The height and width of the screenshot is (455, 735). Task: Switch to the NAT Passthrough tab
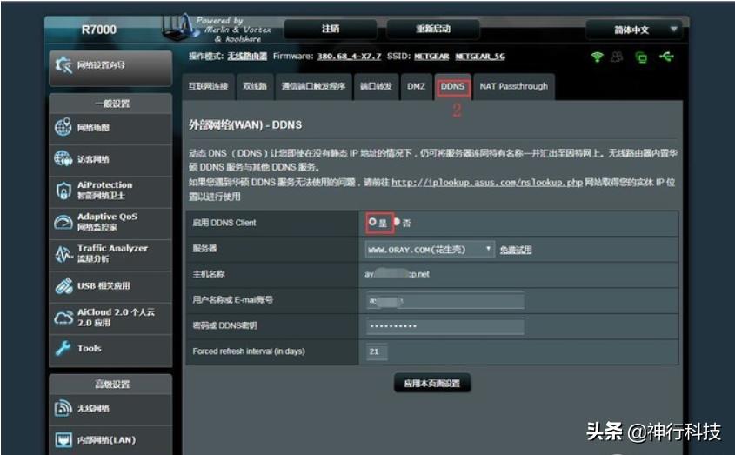coord(514,86)
